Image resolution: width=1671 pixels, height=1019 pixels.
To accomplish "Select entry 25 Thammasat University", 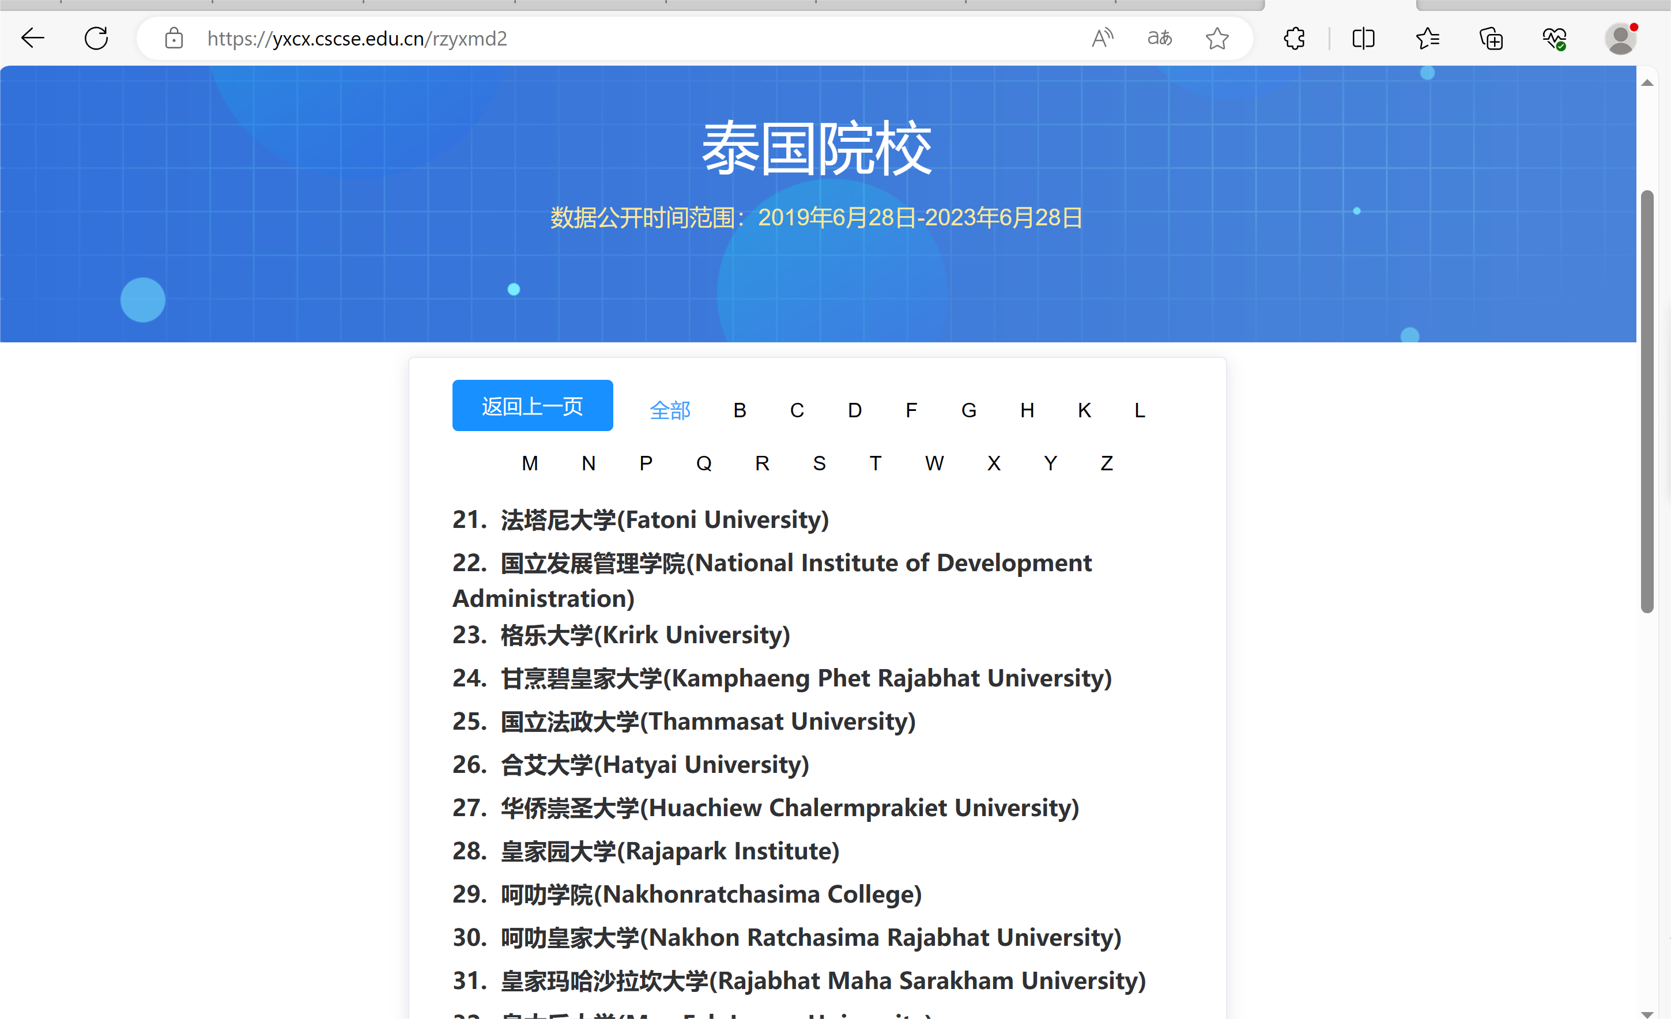I will tap(684, 722).
